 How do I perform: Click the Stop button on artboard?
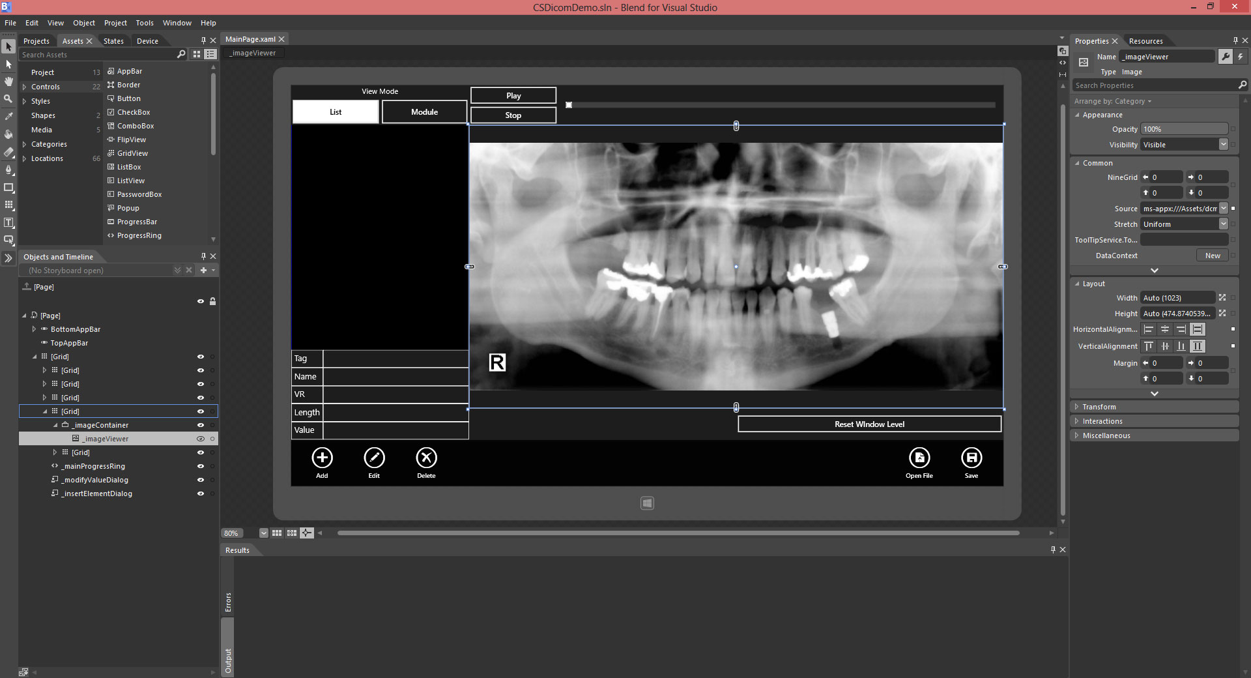(513, 115)
